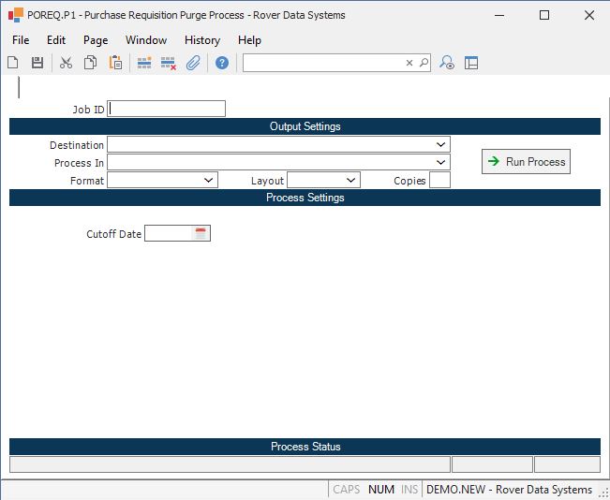Image resolution: width=610 pixels, height=500 pixels.
Task: Open the Format dropdown list
Action: tap(208, 181)
